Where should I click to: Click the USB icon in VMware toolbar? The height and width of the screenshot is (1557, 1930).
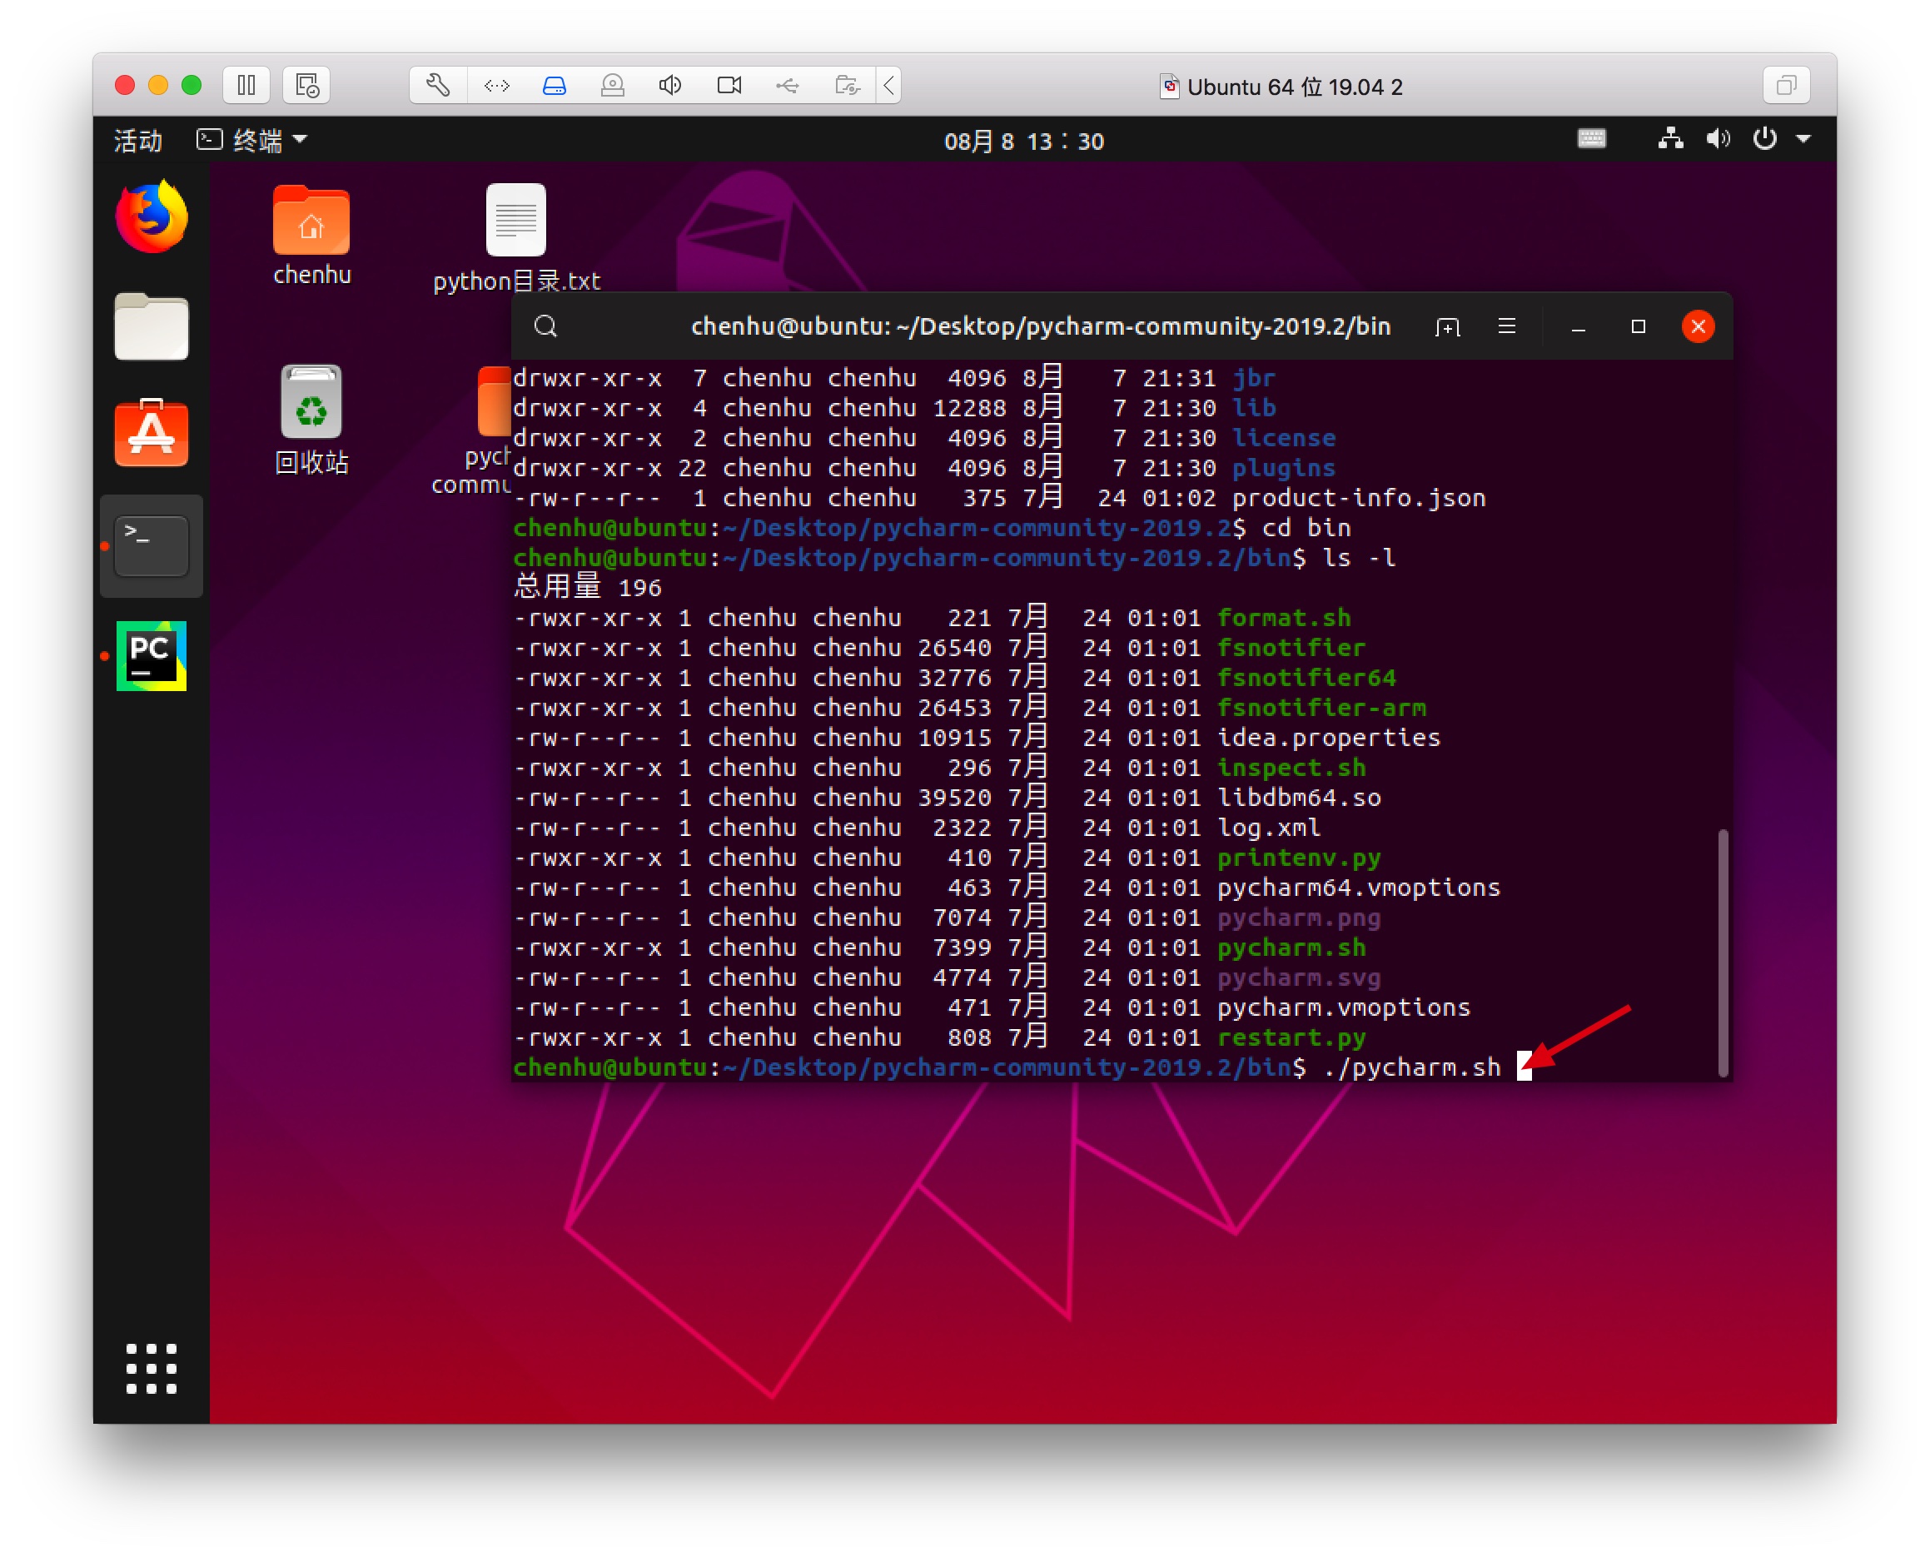pos(788,85)
